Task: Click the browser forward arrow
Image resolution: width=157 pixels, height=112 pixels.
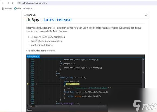Action: [8, 3]
